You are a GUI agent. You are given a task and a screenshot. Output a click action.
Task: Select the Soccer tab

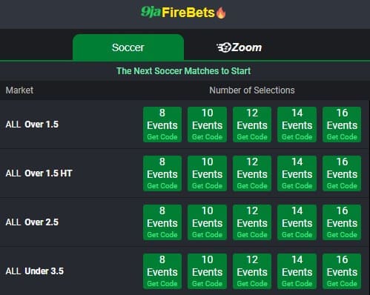pyautogui.click(x=128, y=47)
